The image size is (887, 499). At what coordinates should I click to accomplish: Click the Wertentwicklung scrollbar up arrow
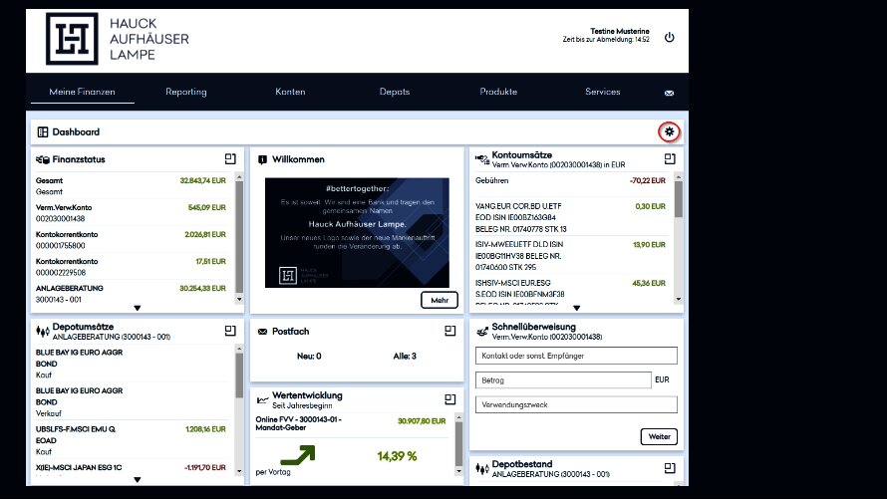coord(458,417)
